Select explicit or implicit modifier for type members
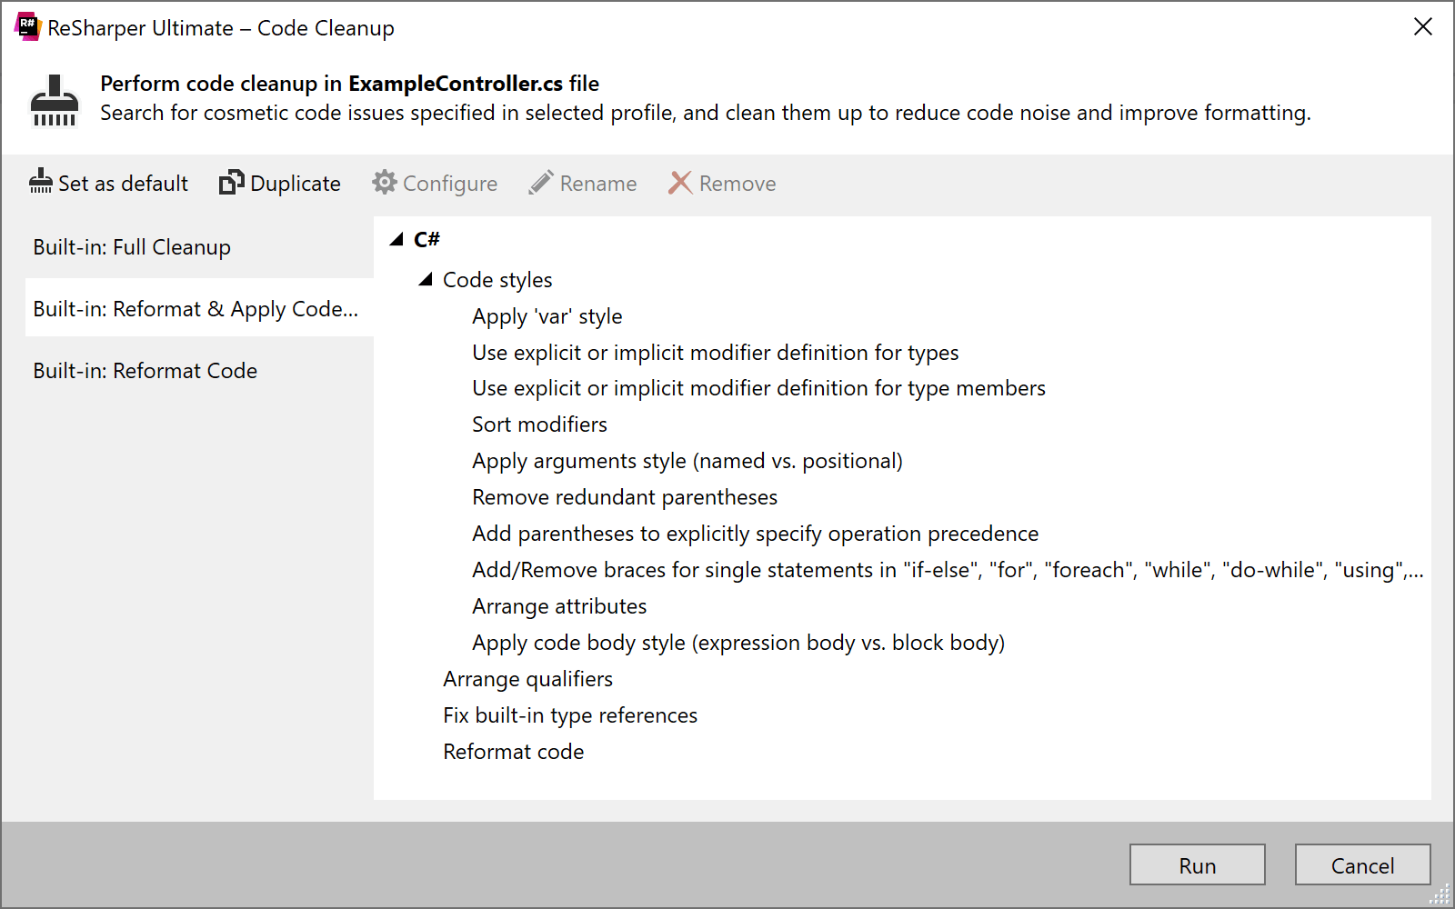 [759, 389]
